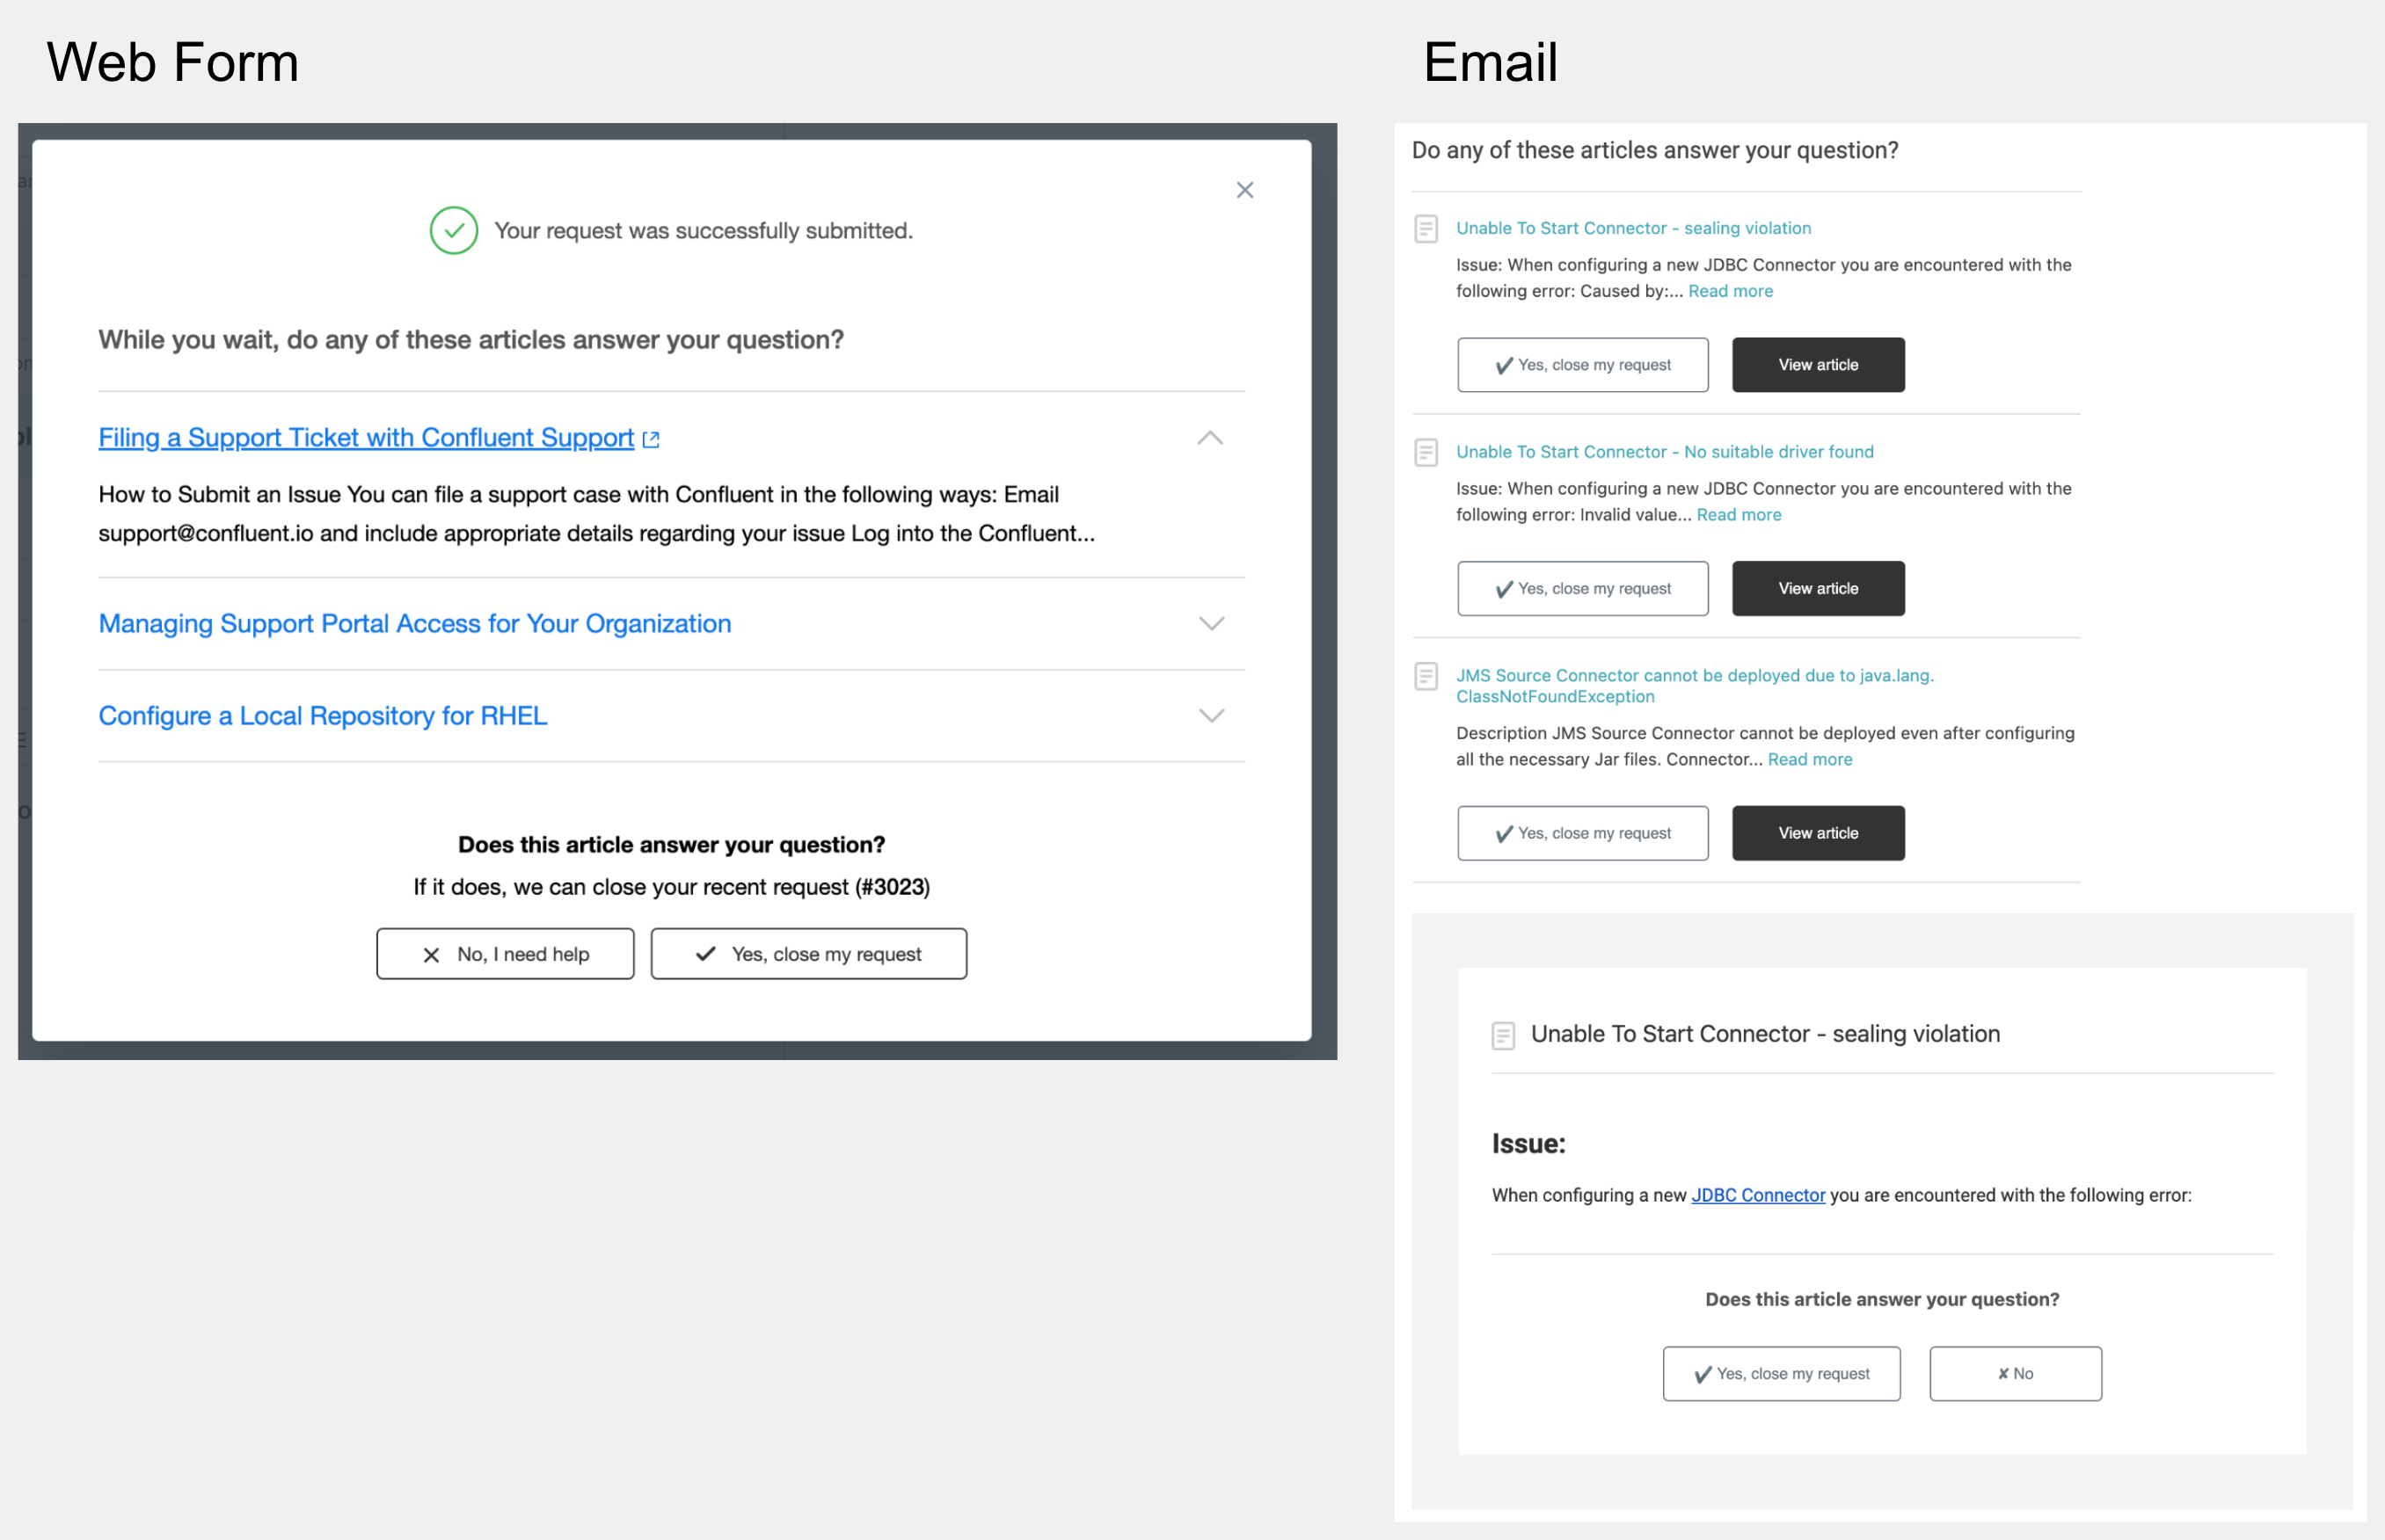Click the No button in email article preview
This screenshot has width=2385, height=1540.
click(x=2015, y=1374)
